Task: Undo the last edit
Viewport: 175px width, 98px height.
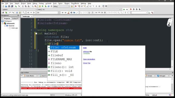Action: tap(16, 6)
